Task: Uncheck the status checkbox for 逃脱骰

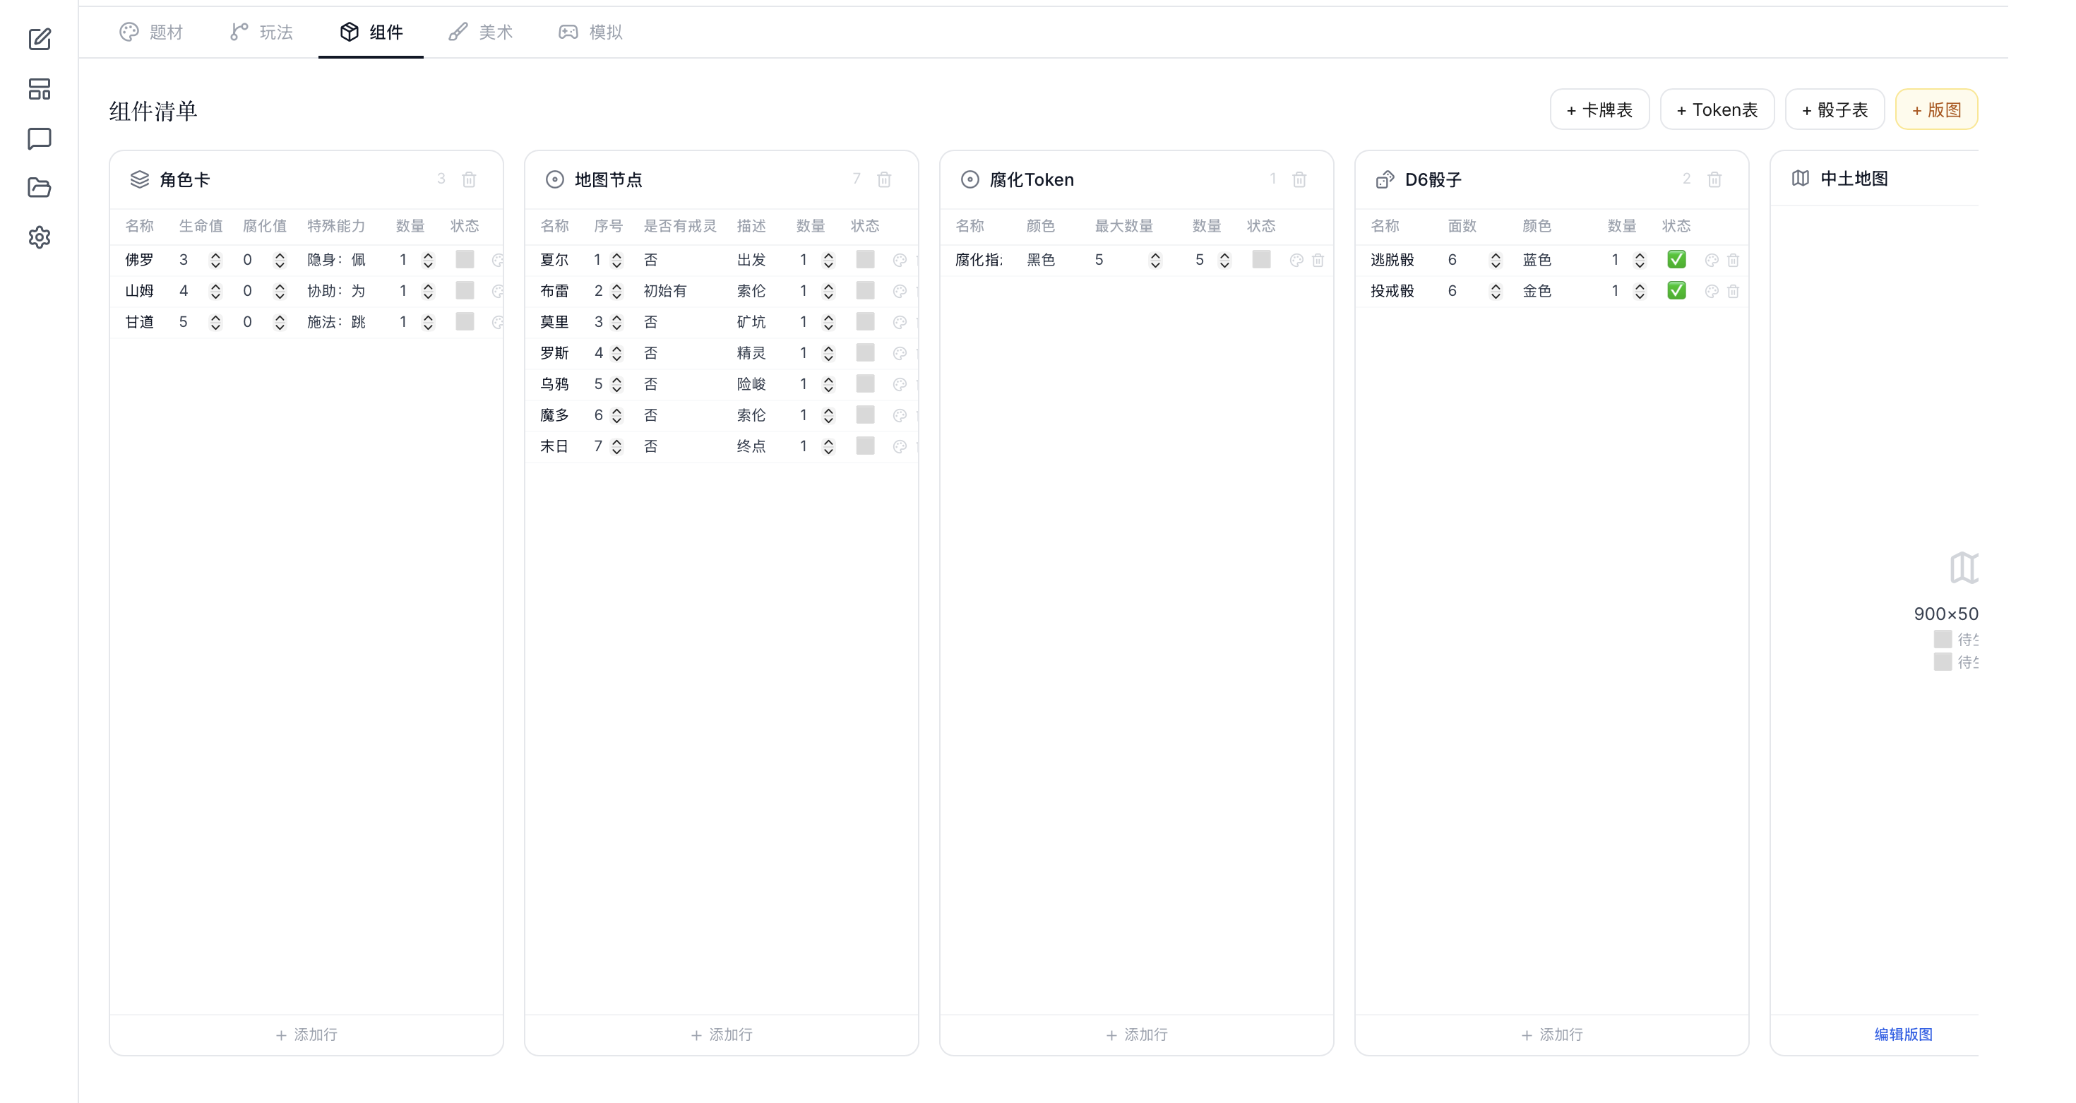Action: 1676,259
